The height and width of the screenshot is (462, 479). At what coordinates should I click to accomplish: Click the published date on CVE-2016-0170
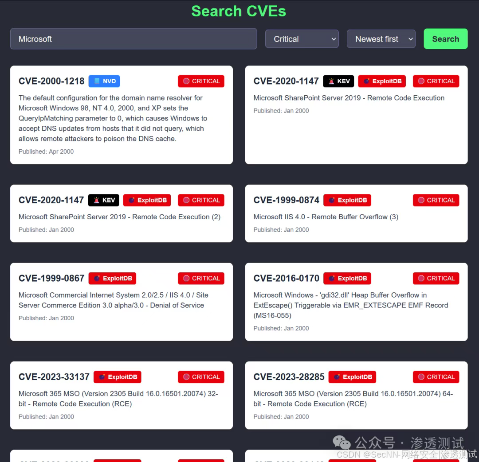point(281,328)
